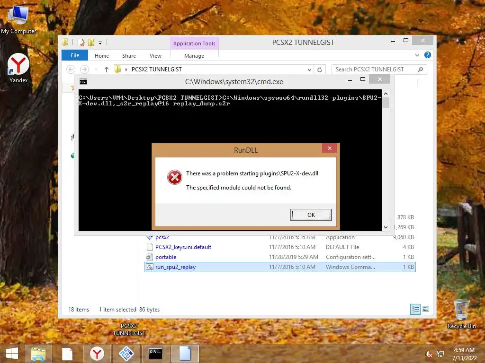The height and width of the screenshot is (363, 485).
Task: Close the cmd.exe window
Action: (x=379, y=79)
